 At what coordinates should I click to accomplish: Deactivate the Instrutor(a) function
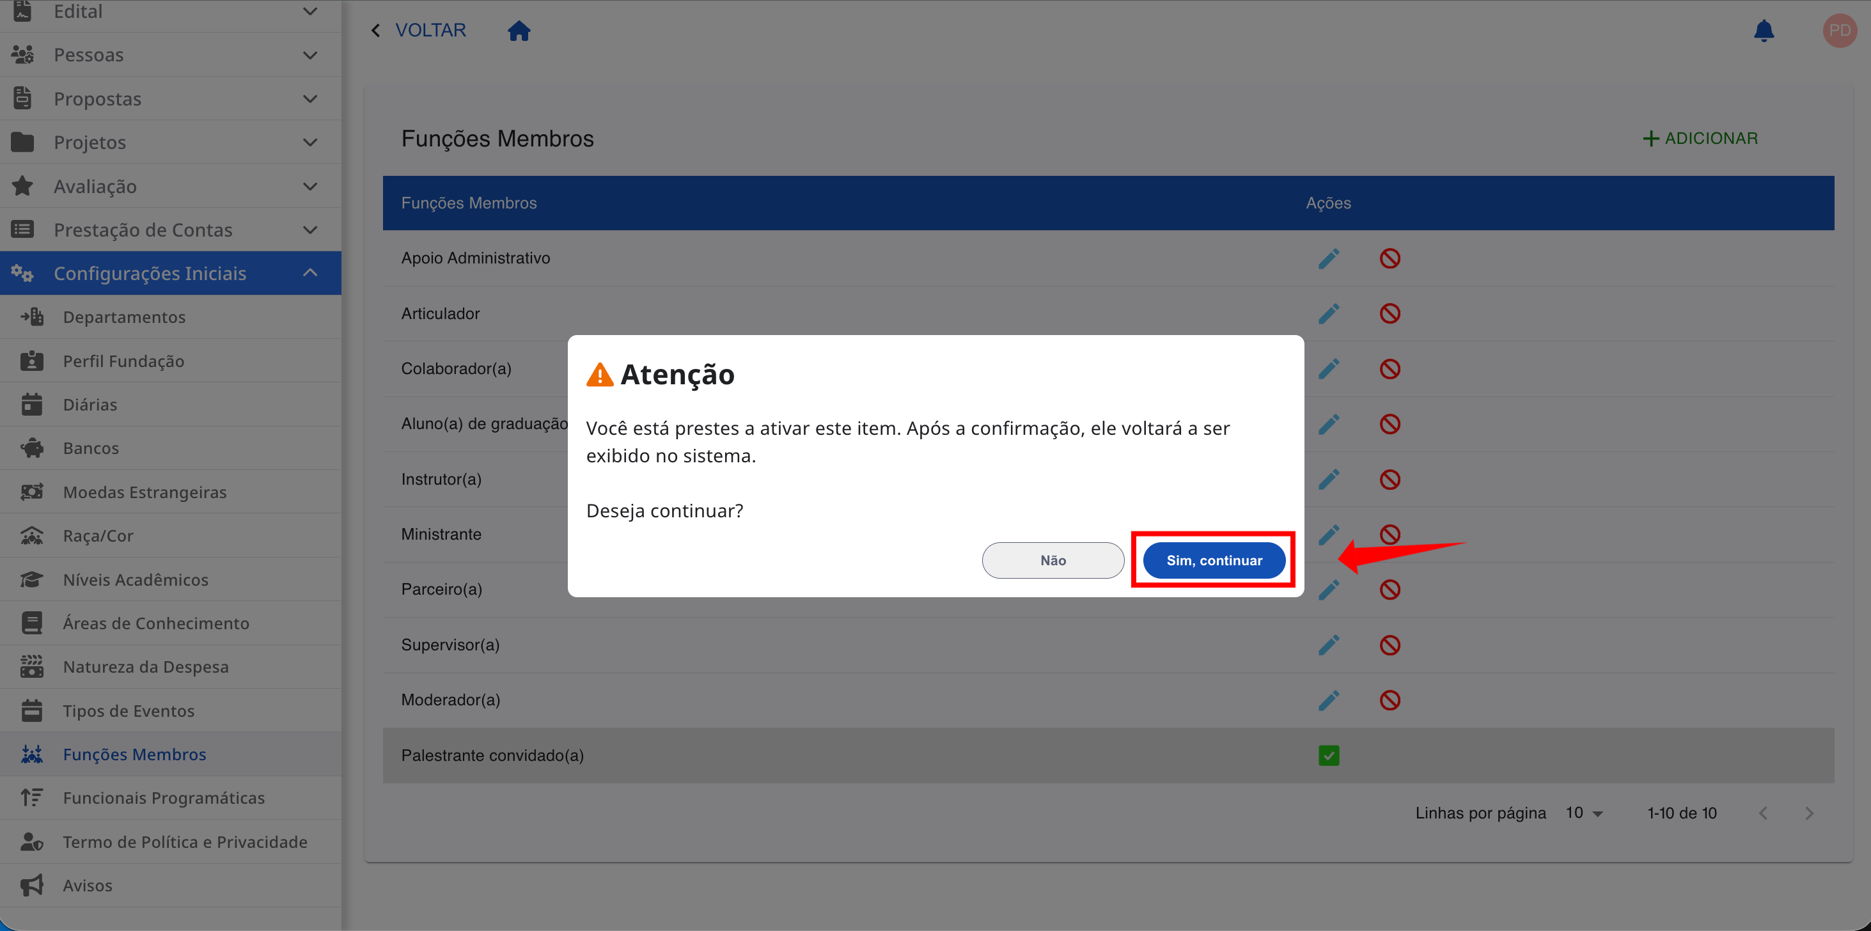(1390, 480)
